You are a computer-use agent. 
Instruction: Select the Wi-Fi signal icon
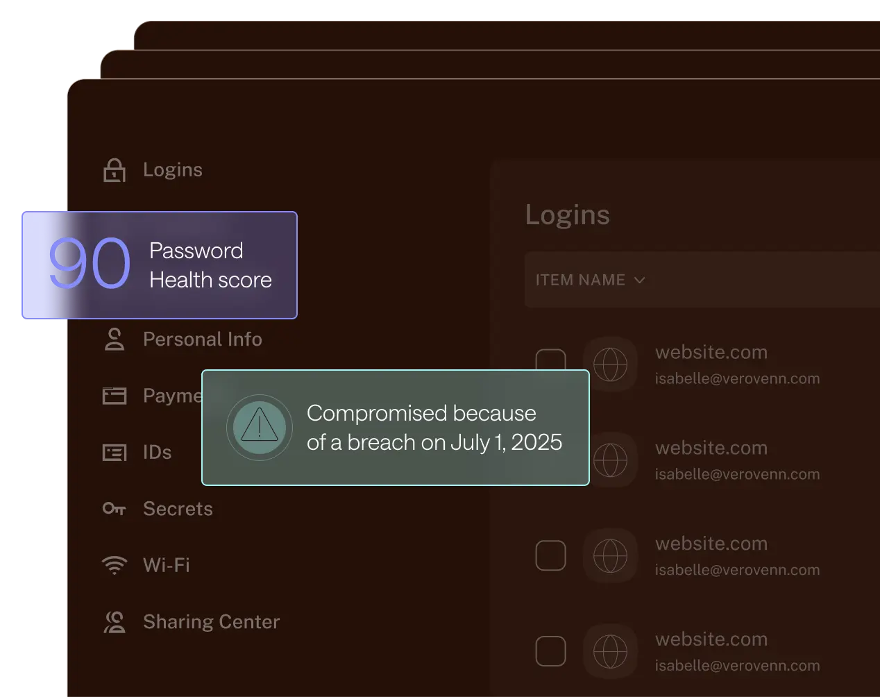(x=114, y=565)
